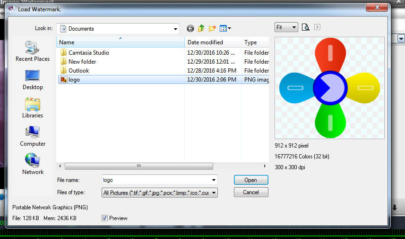
Task: Select the logo PNG file
Action: click(164, 80)
